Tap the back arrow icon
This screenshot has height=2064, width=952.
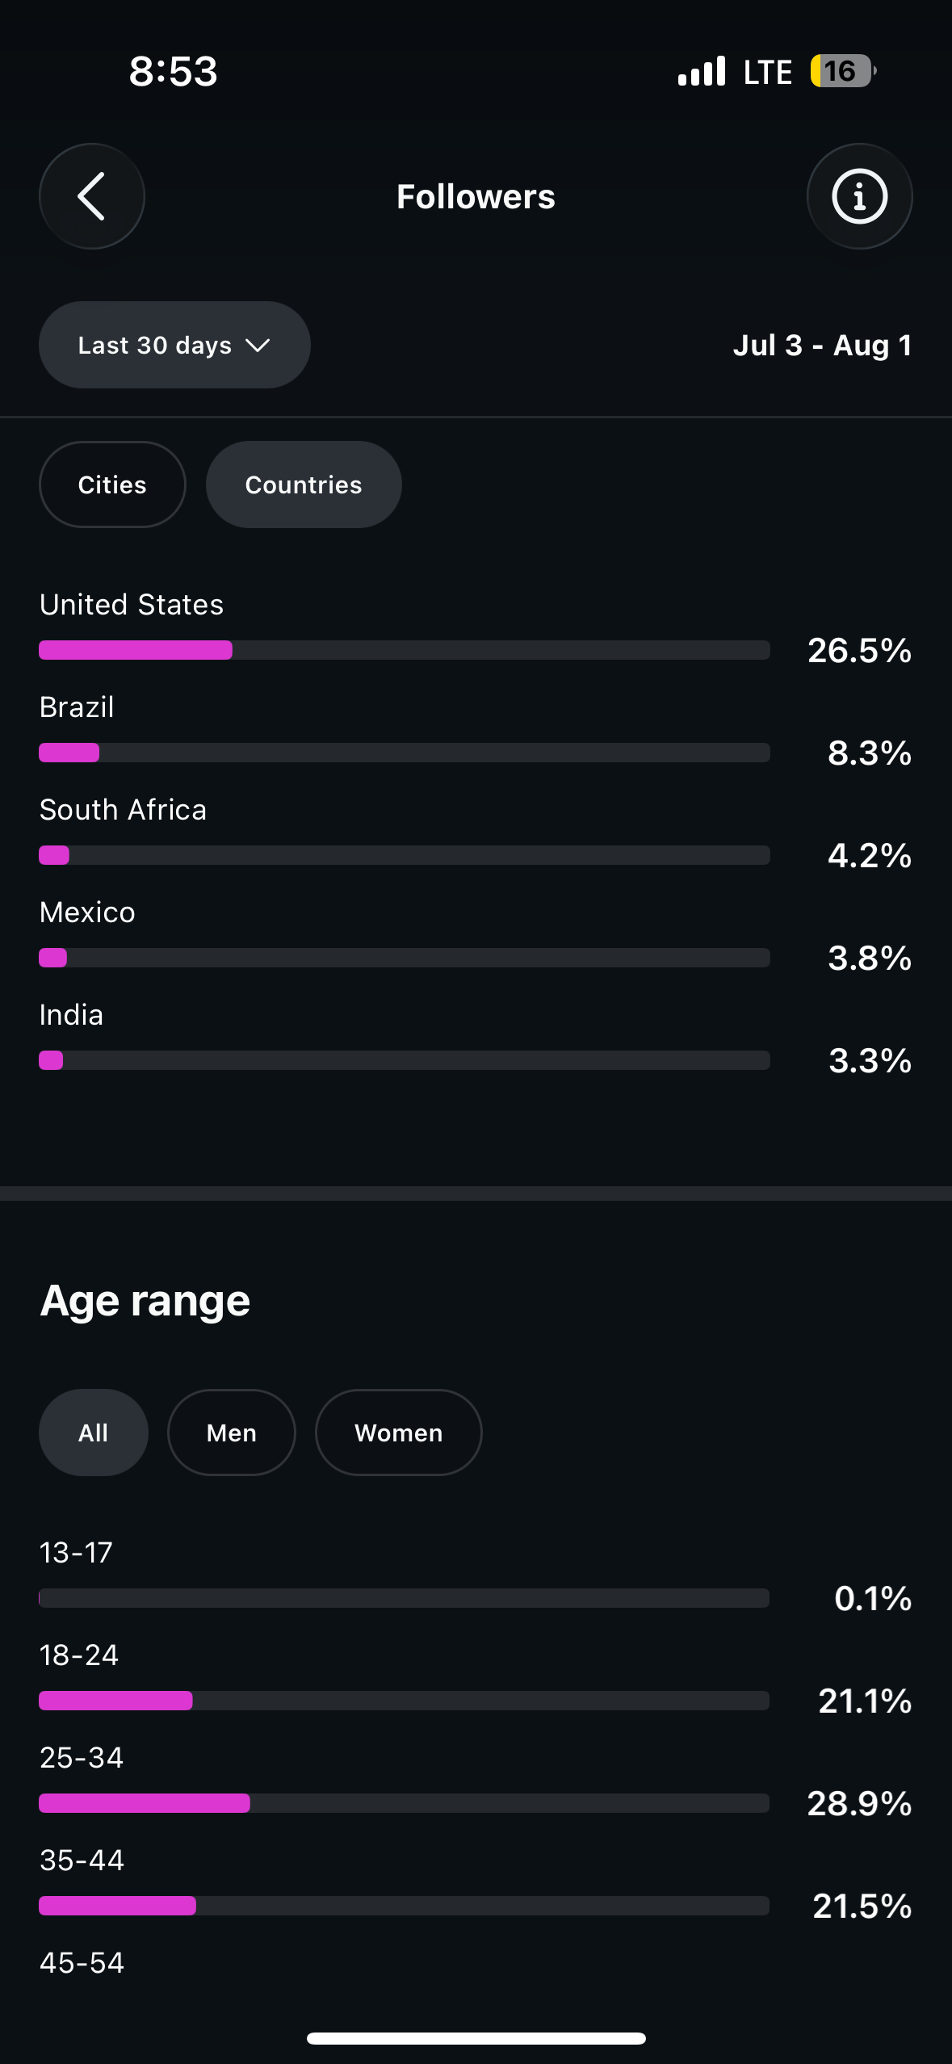pos(91,196)
